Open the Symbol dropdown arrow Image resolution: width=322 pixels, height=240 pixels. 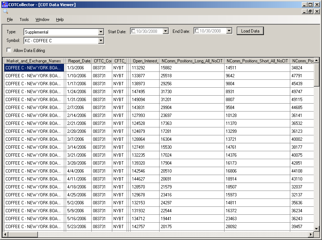pos(101,40)
